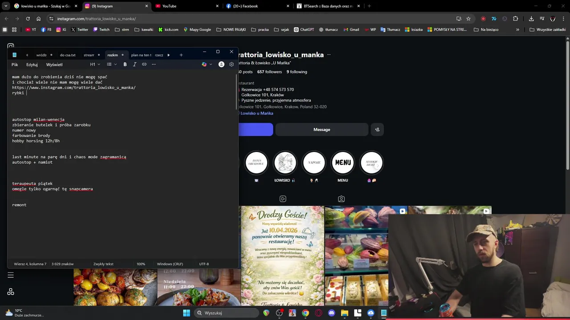Toggle bold formatting in Notepad
The width and height of the screenshot is (570, 320).
tap(125, 64)
